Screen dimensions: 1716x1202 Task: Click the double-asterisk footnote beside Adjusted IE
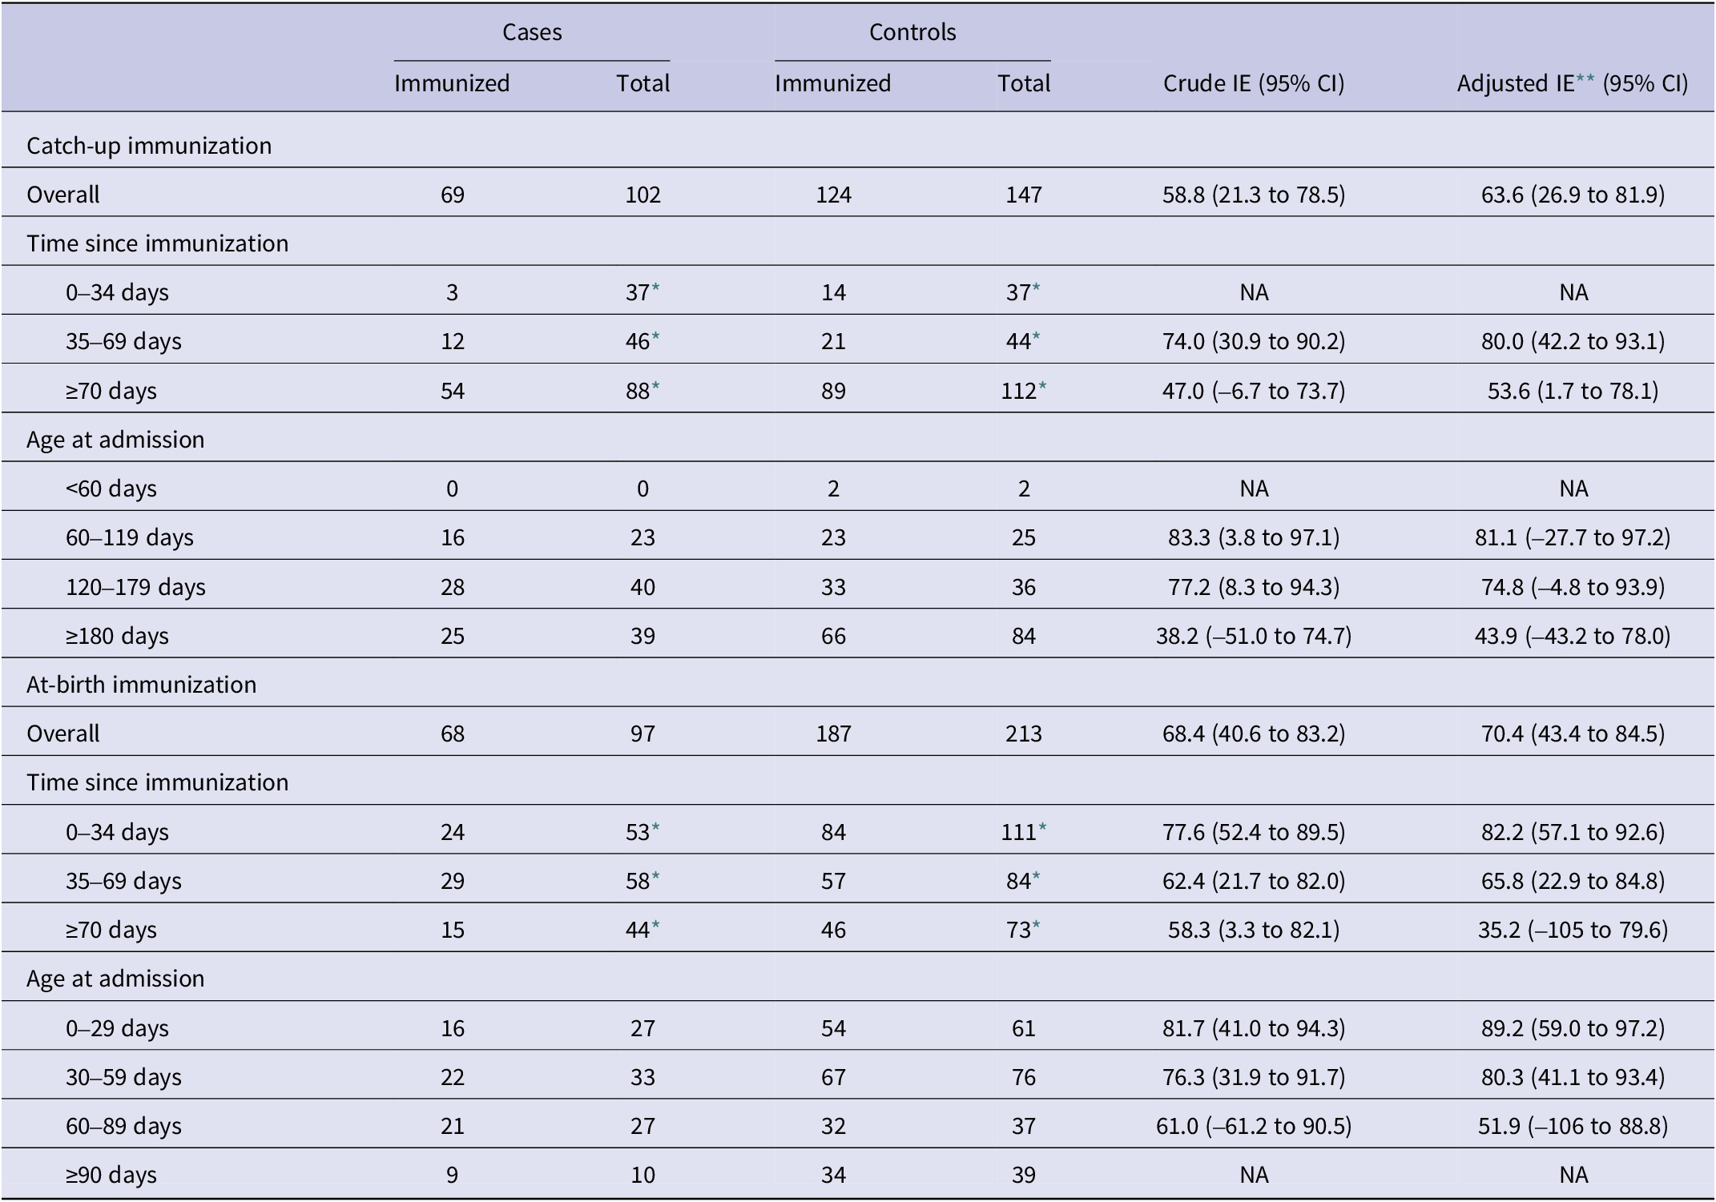click(1585, 79)
